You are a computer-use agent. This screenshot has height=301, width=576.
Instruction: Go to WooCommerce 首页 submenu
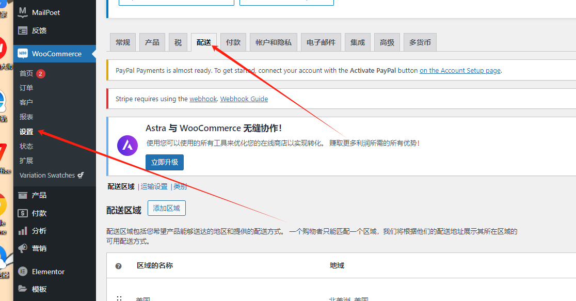click(x=26, y=73)
